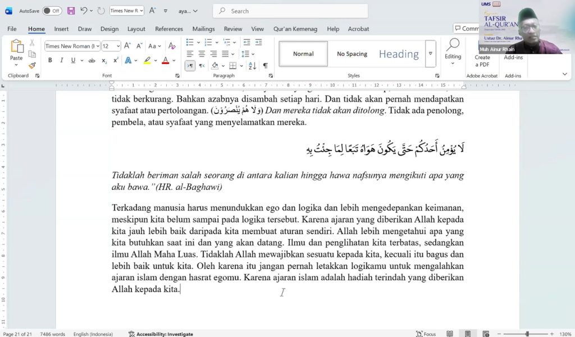The height and width of the screenshot is (337, 575).
Task: Open the Qur'an Kemenag menu
Action: [x=296, y=29]
